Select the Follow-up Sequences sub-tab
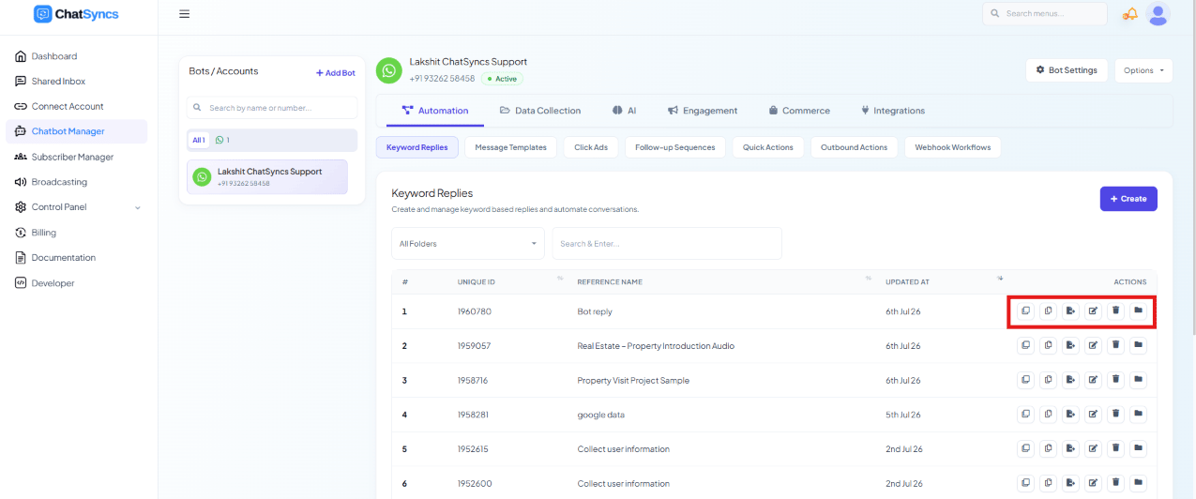The height and width of the screenshot is (499, 1196). (675, 147)
